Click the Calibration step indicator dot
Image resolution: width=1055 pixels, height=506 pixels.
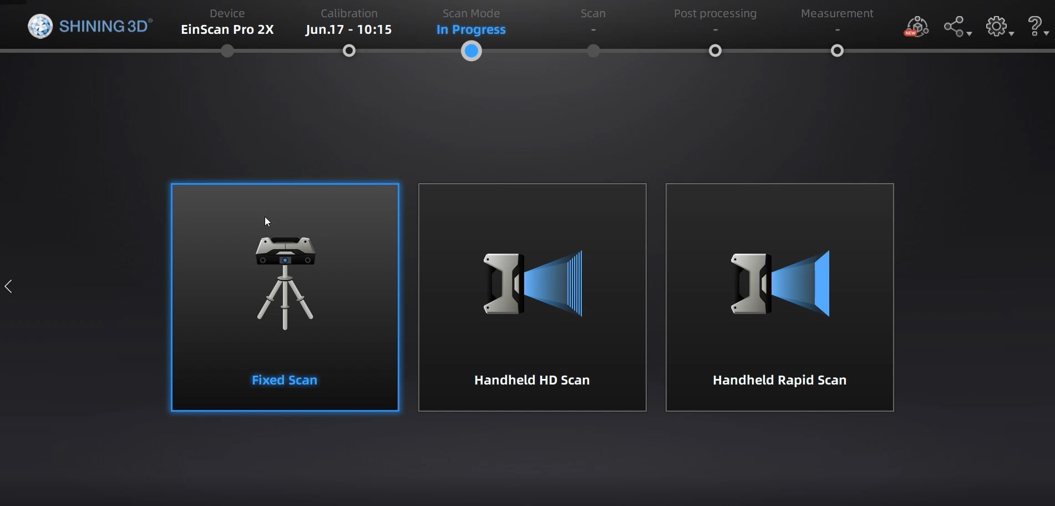(349, 50)
